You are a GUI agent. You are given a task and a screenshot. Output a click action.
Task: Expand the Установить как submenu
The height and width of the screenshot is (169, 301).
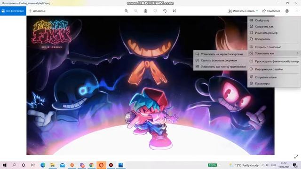[274, 53]
